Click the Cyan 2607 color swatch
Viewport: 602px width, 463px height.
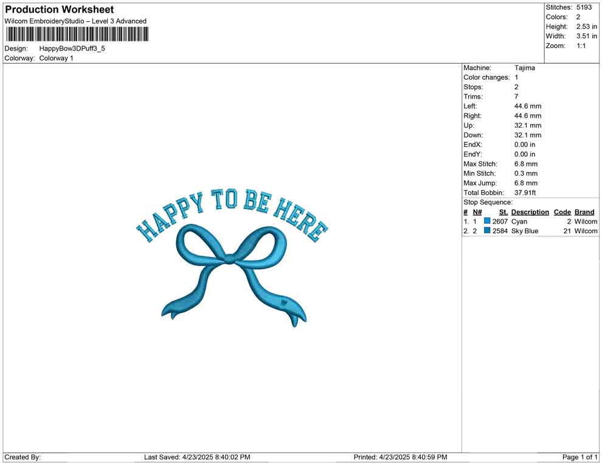(x=487, y=221)
